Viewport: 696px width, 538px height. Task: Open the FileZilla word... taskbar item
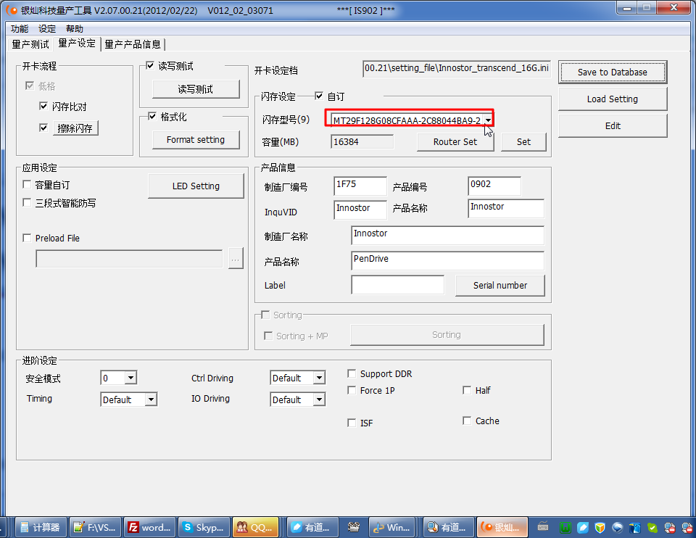point(149,527)
